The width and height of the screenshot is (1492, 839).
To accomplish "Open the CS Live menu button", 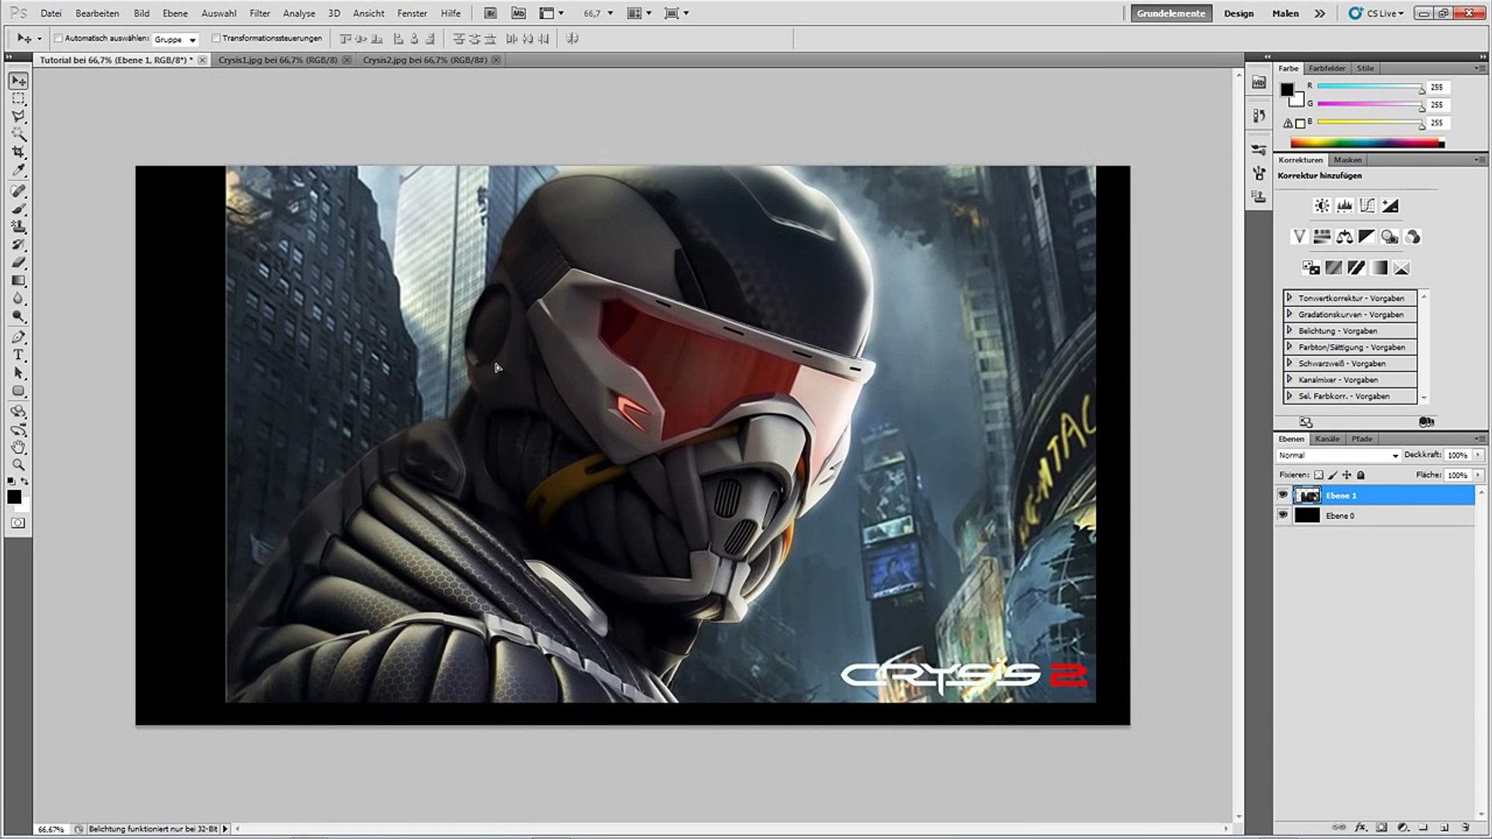I will (x=1376, y=13).
